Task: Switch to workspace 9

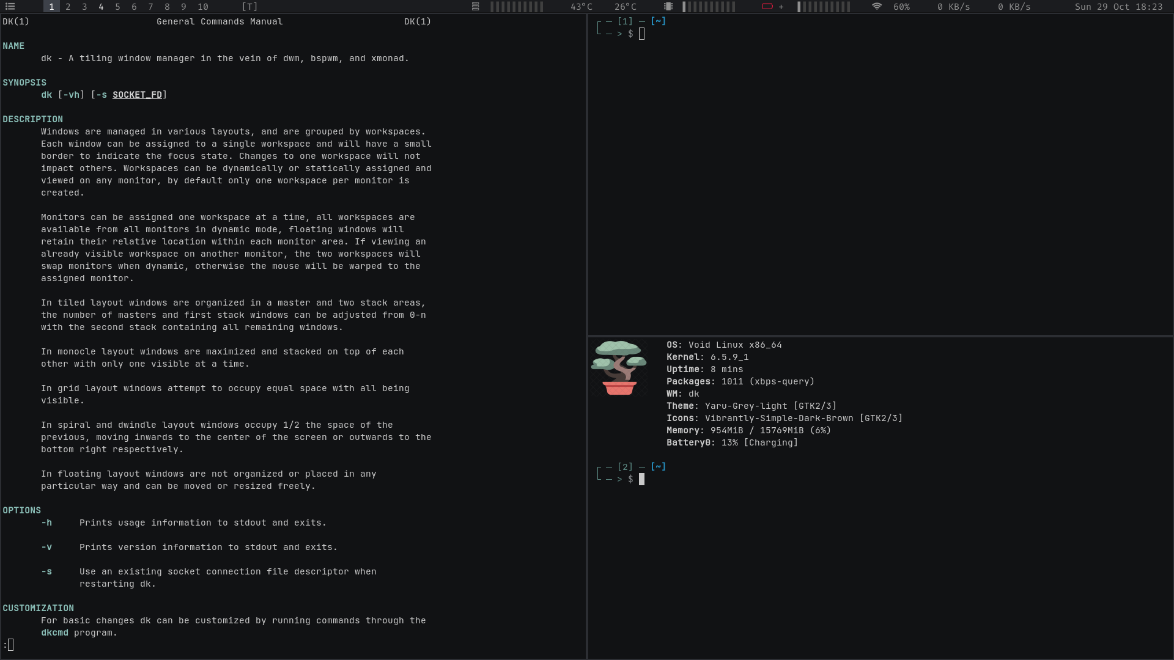Action: [183, 7]
